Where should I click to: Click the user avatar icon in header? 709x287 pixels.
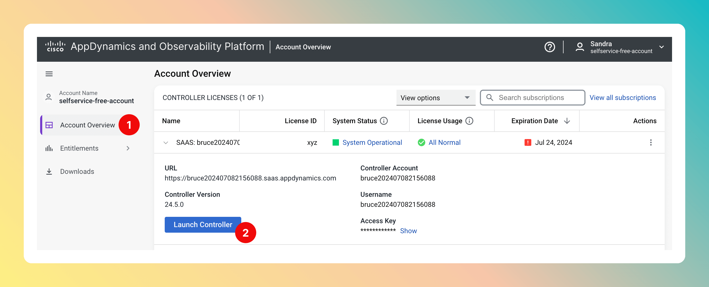[579, 47]
